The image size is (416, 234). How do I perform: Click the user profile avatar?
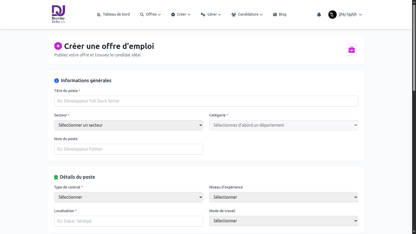[x=332, y=15]
